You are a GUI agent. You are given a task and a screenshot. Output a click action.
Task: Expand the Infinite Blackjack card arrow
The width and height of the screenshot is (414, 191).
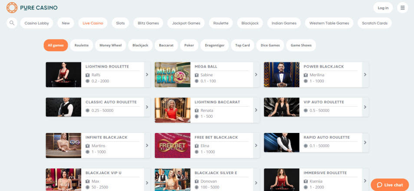147,146
